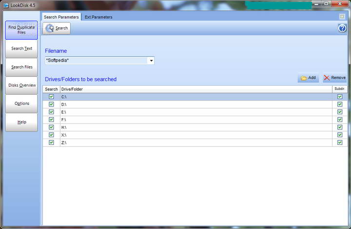Close the panel with small X icon
This screenshot has width=351, height=229.
[342, 17]
